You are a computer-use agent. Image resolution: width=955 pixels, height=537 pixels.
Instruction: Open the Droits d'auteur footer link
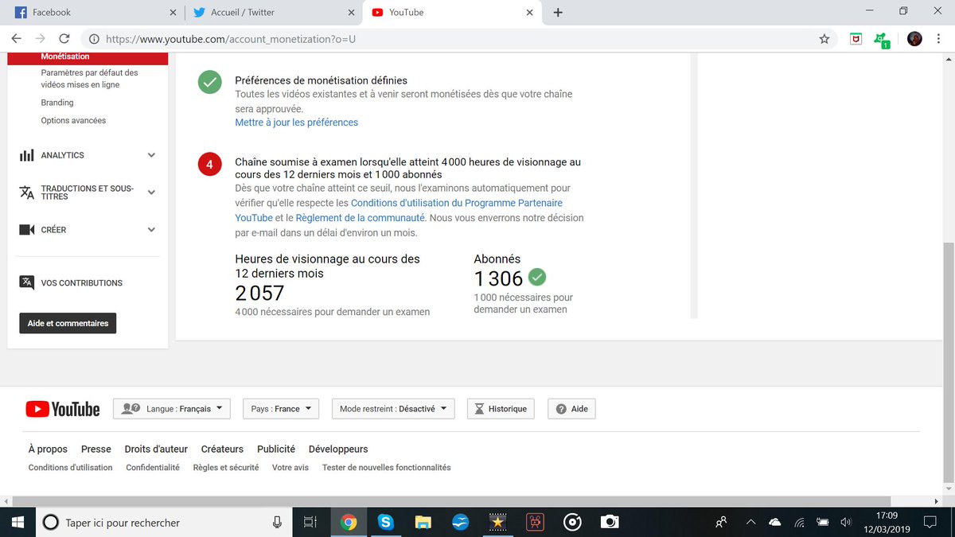tap(156, 449)
